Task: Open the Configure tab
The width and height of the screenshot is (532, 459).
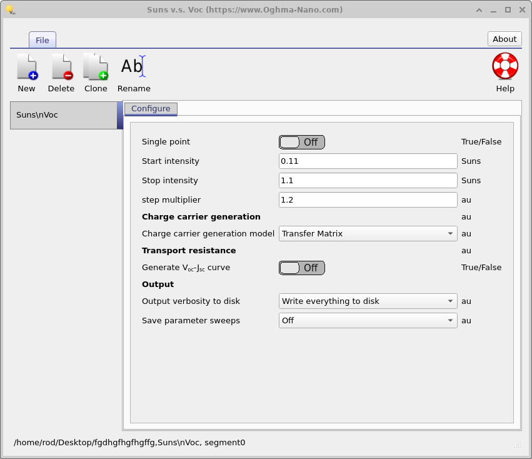Action: click(151, 108)
